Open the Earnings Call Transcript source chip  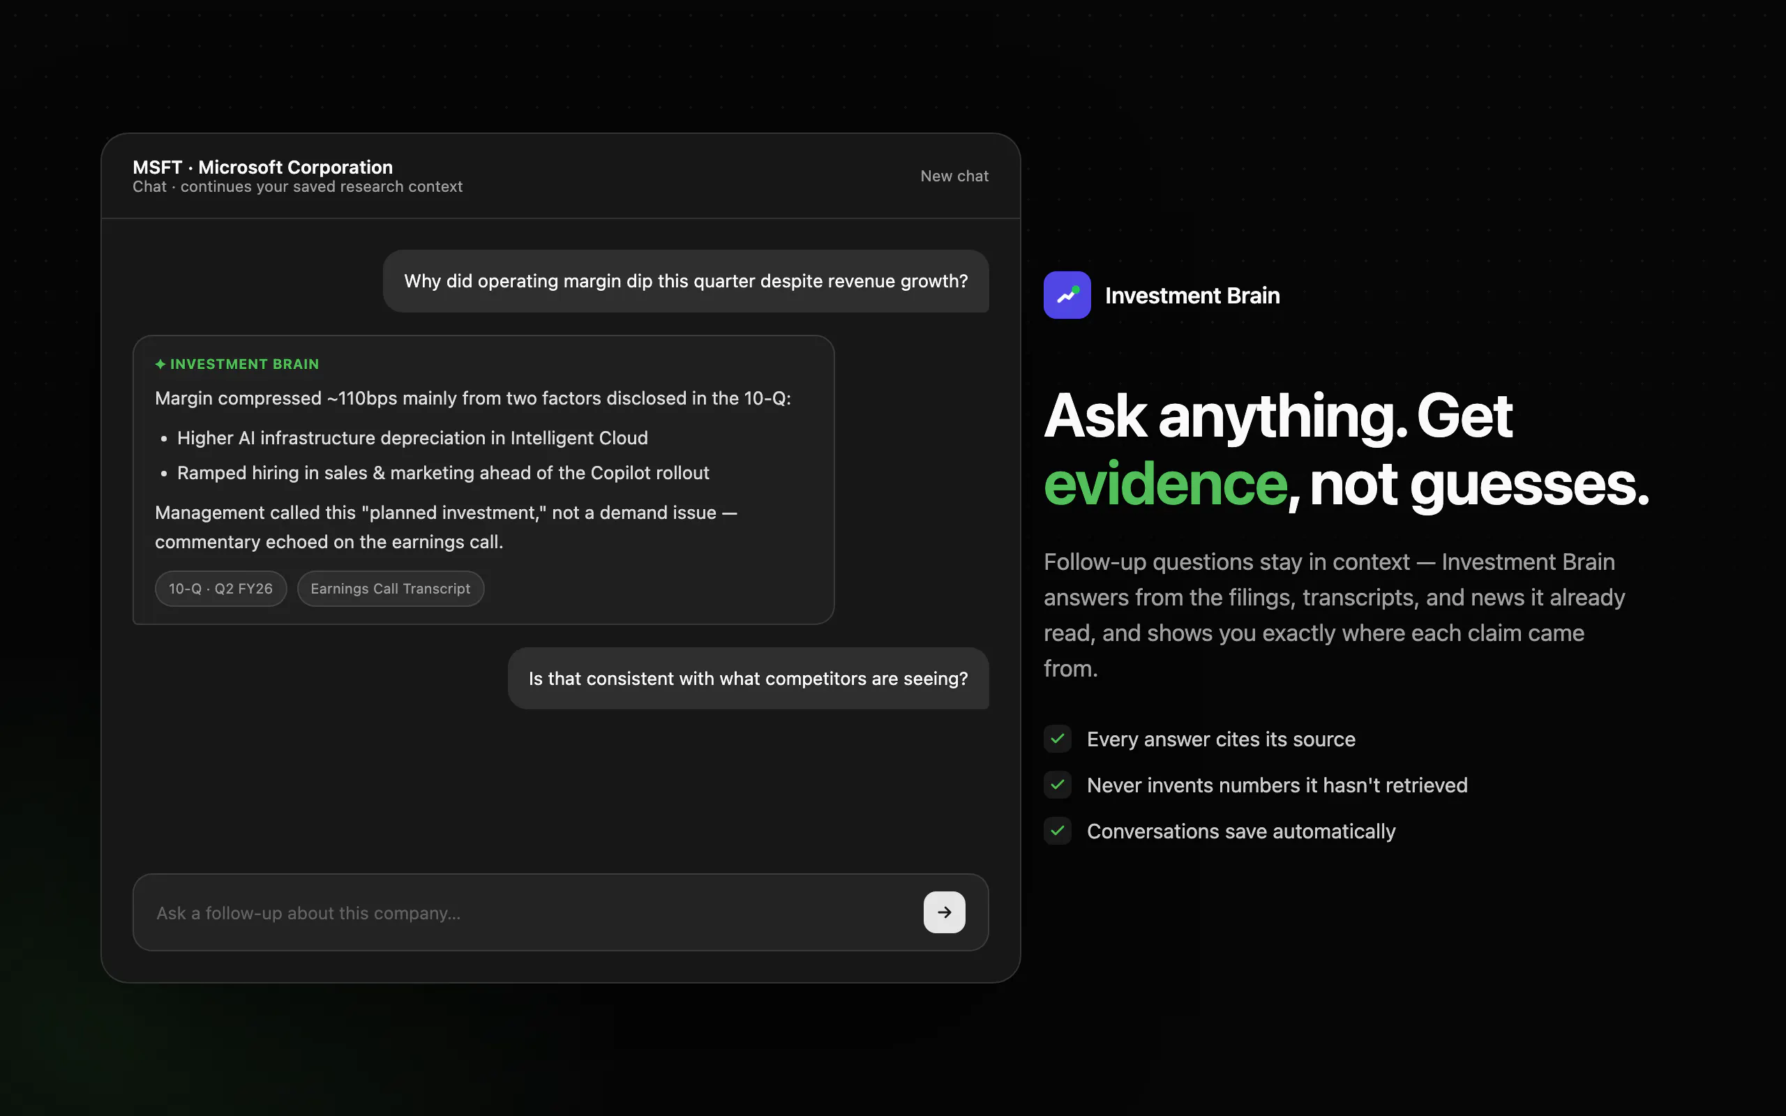[x=391, y=589]
